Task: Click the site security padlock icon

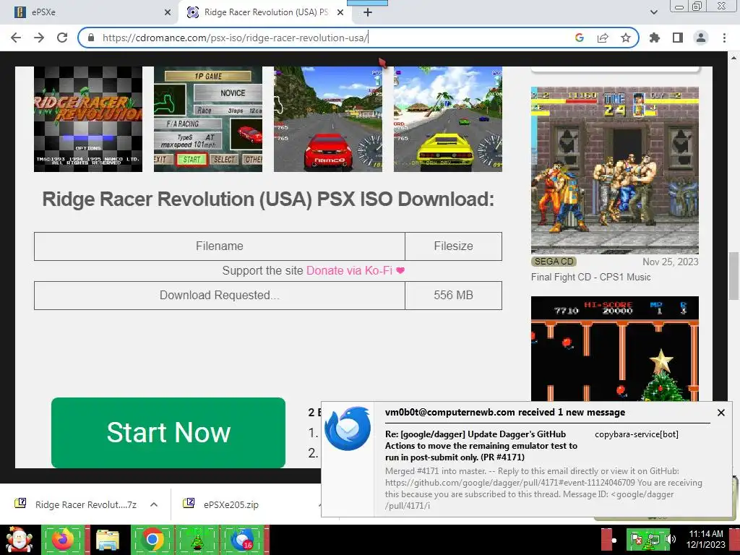Action: tap(91, 38)
